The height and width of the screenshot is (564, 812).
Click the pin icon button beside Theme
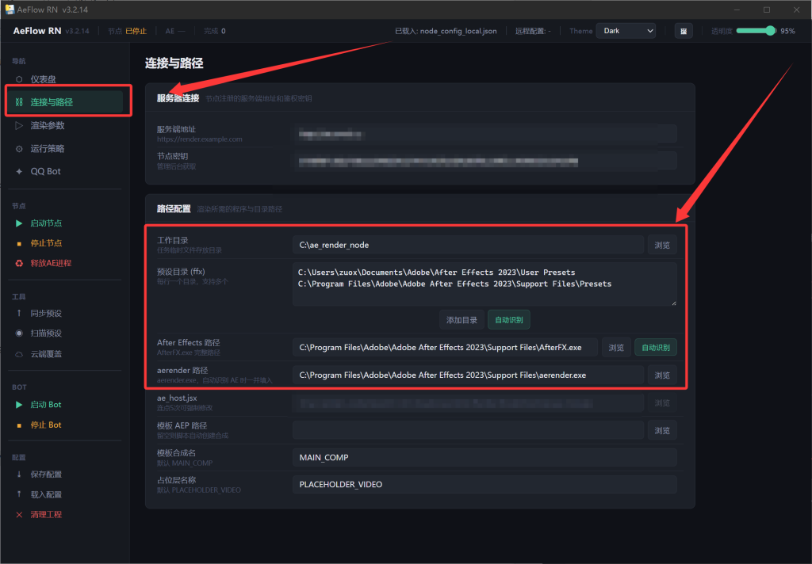[683, 31]
